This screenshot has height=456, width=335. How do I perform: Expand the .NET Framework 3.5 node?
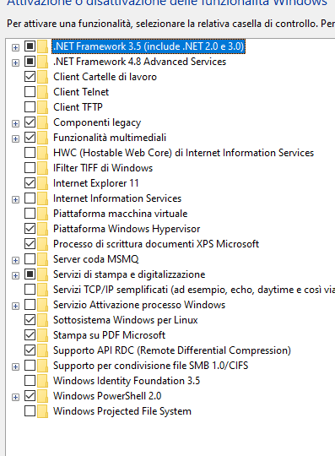(15, 47)
